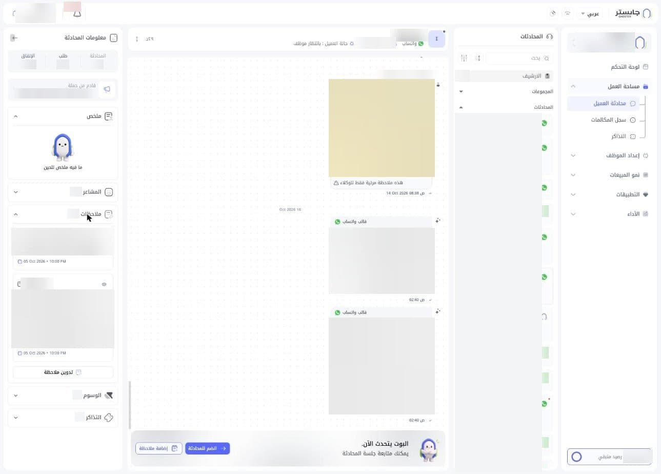Click the Wi-Fi connection status icon

pos(568,13)
